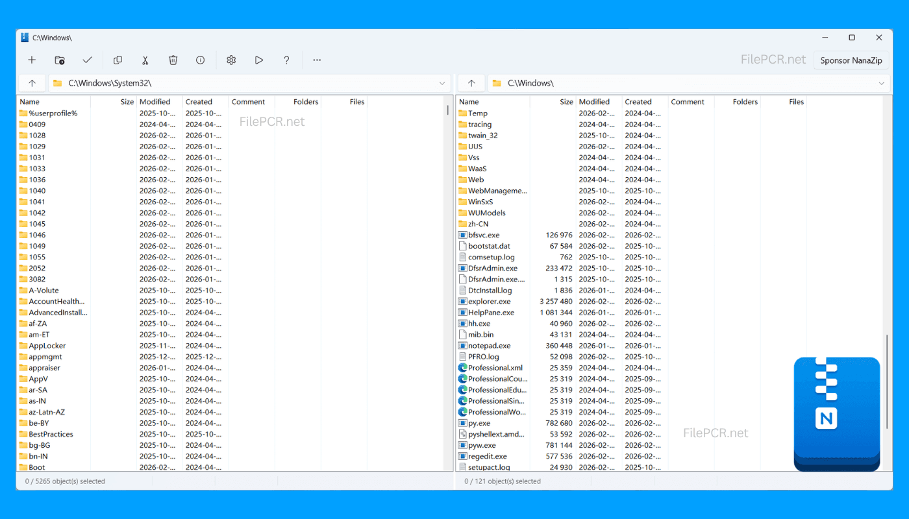Click the right panel Folders column header
Screen dimensions: 909x519
(x=738, y=102)
